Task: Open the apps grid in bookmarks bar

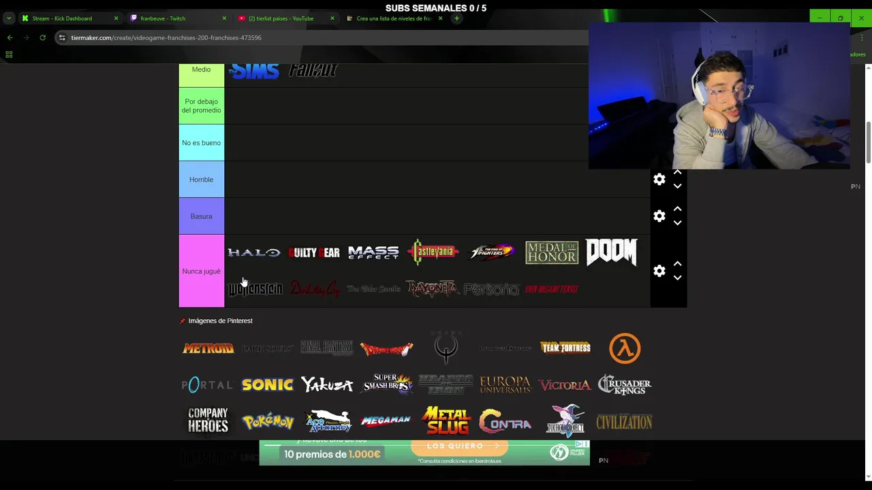Action: pyautogui.click(x=9, y=54)
